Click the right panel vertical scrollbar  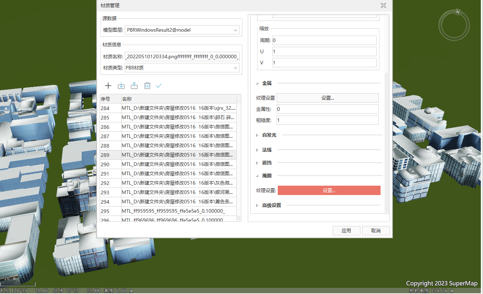387,142
